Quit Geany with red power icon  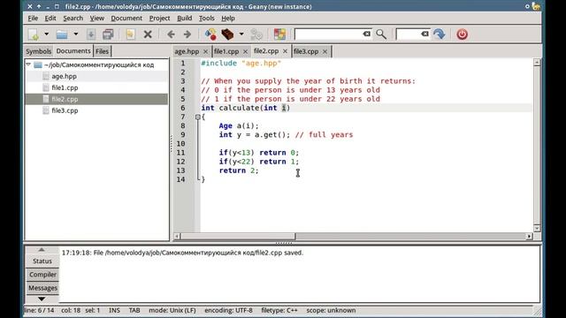pyautogui.click(x=462, y=34)
